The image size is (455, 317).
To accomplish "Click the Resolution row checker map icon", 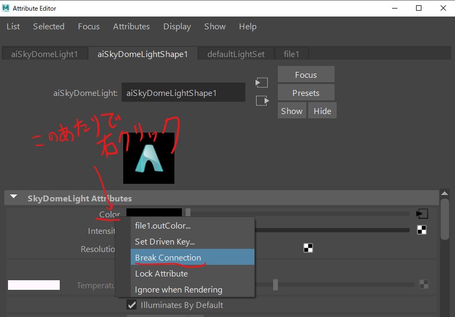I will [x=308, y=248].
